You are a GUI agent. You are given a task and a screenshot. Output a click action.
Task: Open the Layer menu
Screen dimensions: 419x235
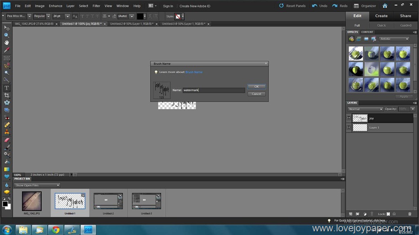pyautogui.click(x=70, y=6)
